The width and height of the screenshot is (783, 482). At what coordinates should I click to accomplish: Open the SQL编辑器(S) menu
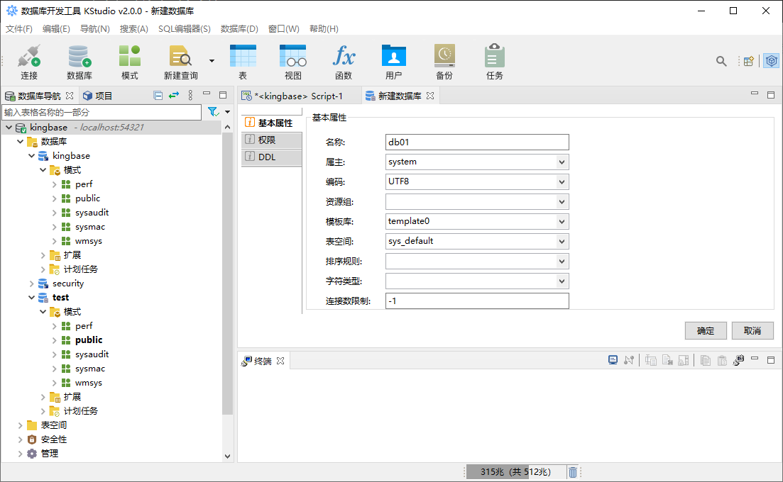[x=184, y=29]
